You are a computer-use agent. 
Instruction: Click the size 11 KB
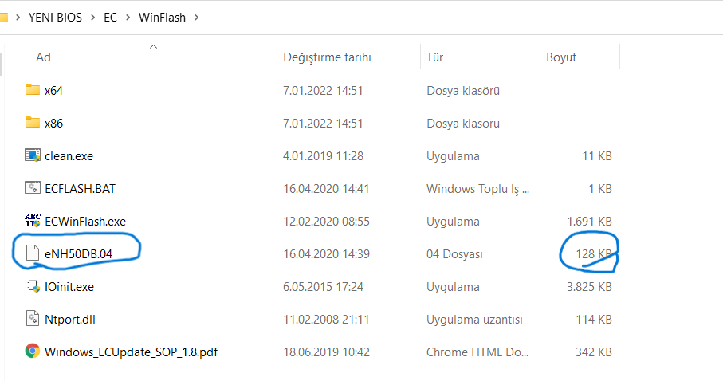coord(597,156)
